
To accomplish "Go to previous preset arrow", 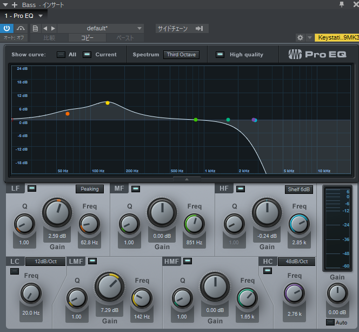I will click(45, 28).
